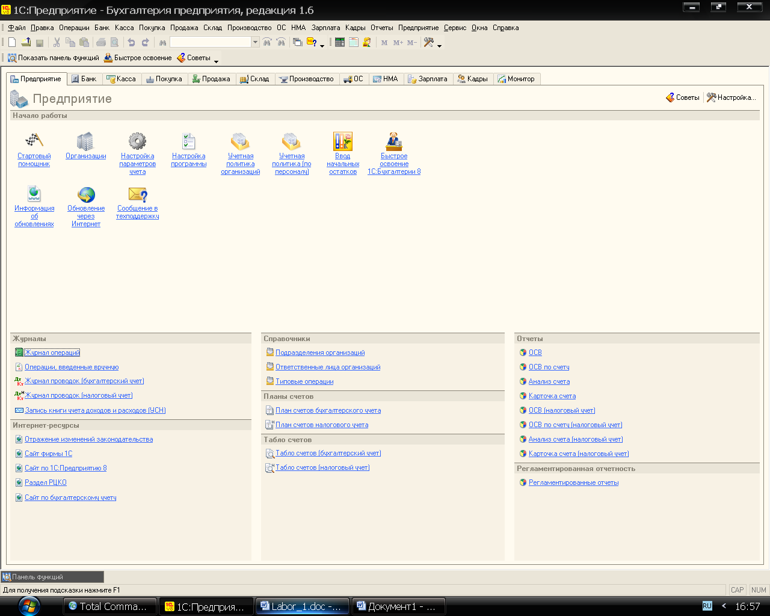This screenshot has height=616, width=770.
Task: Open Табло счетов (налоговый учет) link
Action: pyautogui.click(x=322, y=467)
